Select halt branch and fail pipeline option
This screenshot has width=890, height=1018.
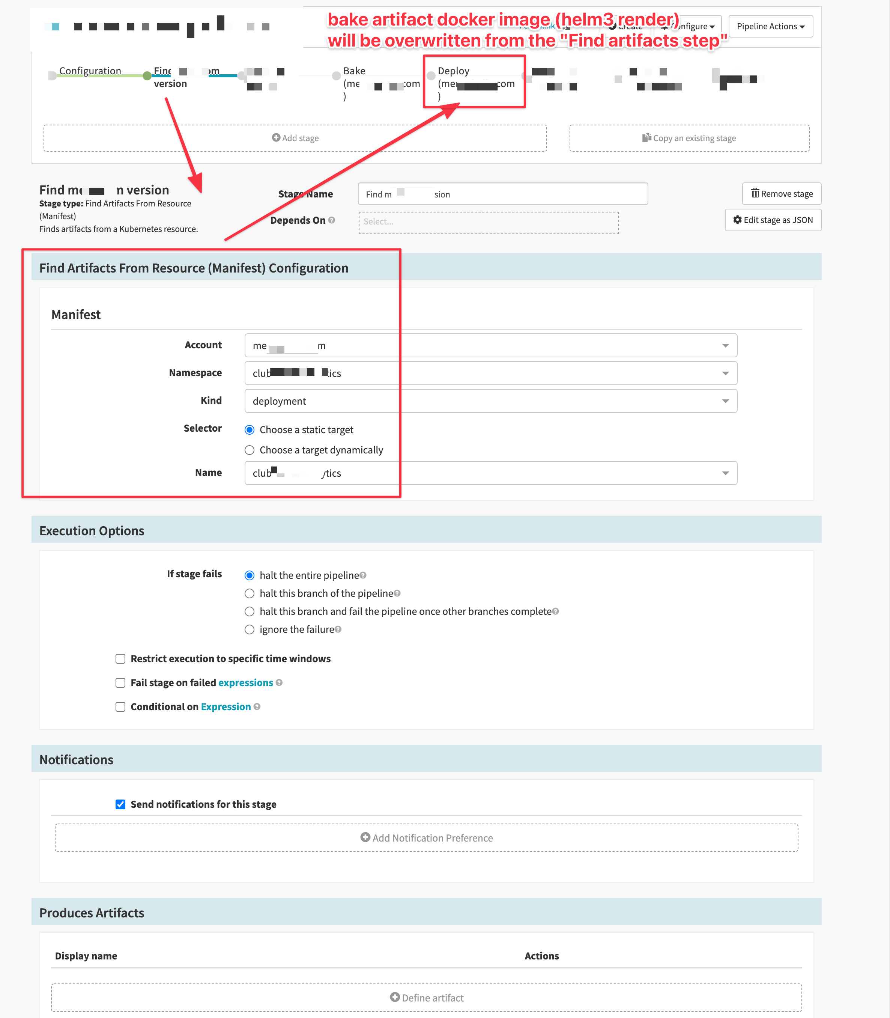click(x=249, y=611)
